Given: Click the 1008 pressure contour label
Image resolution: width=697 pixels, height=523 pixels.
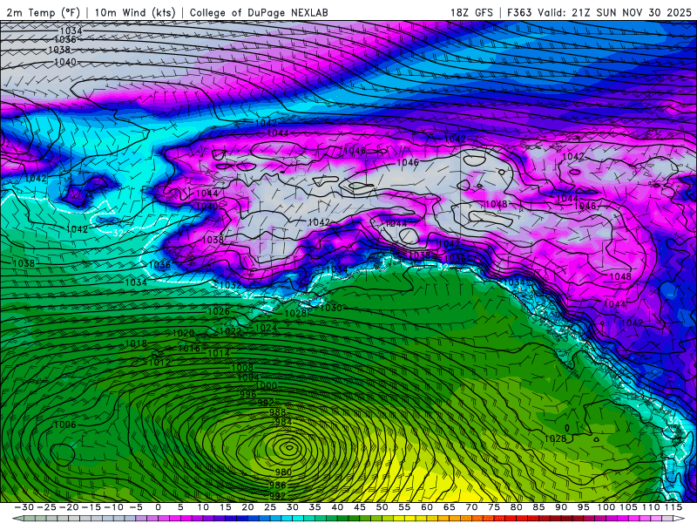Looking at the screenshot, I should [x=242, y=367].
